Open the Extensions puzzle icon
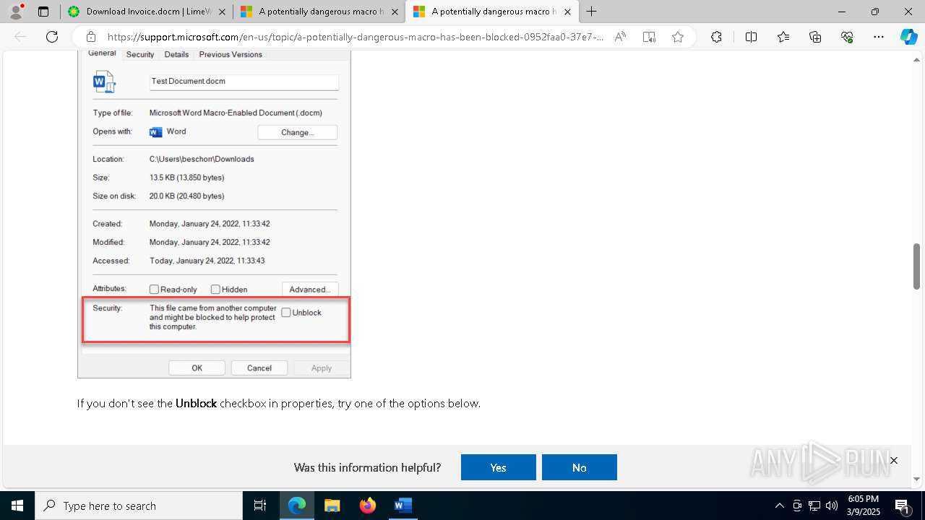The image size is (925, 520). pos(716,37)
